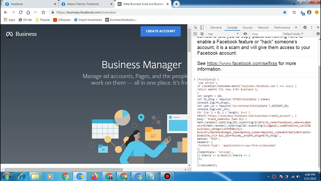Screen dimensions: 321x181
Task: Open DevTools settings gear next to Performance
Action: 305,27
